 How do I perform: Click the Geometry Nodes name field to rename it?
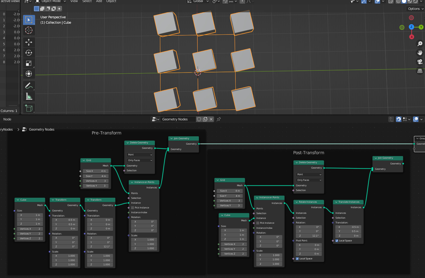pyautogui.click(x=178, y=119)
